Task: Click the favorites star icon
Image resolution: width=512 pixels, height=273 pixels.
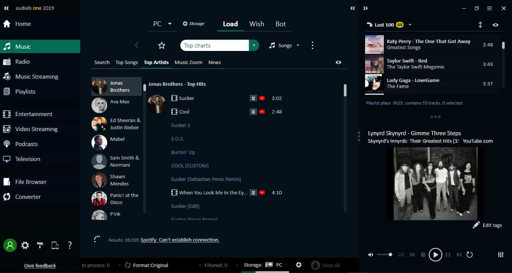Action: click(162, 46)
